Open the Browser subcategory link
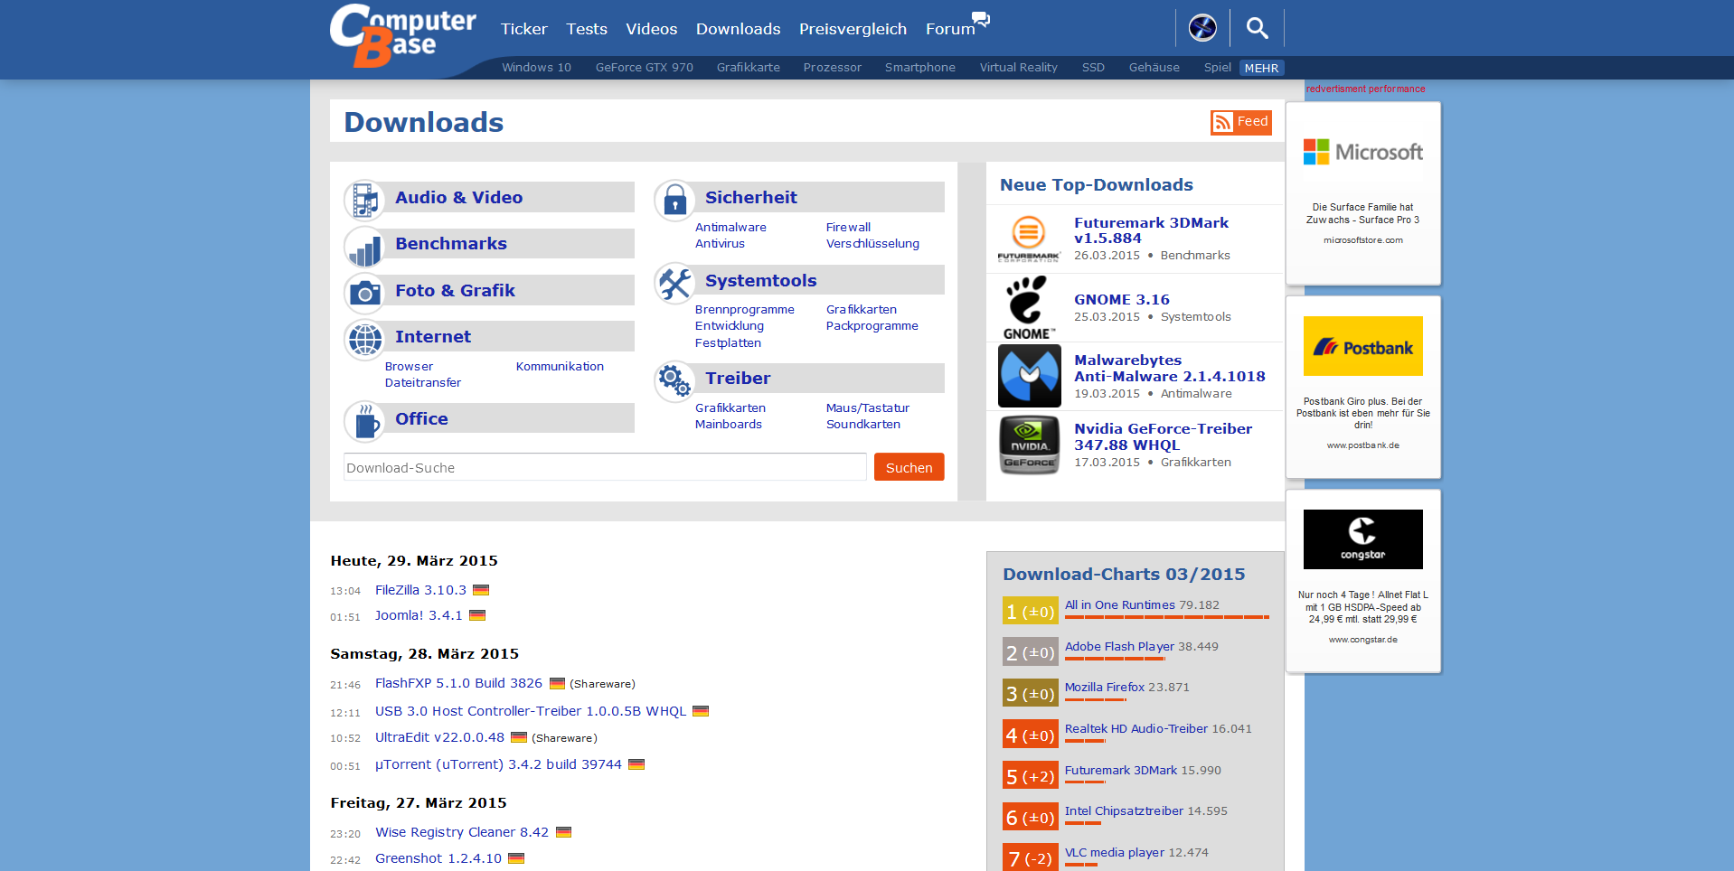Image resolution: width=1734 pixels, height=871 pixels. (409, 367)
